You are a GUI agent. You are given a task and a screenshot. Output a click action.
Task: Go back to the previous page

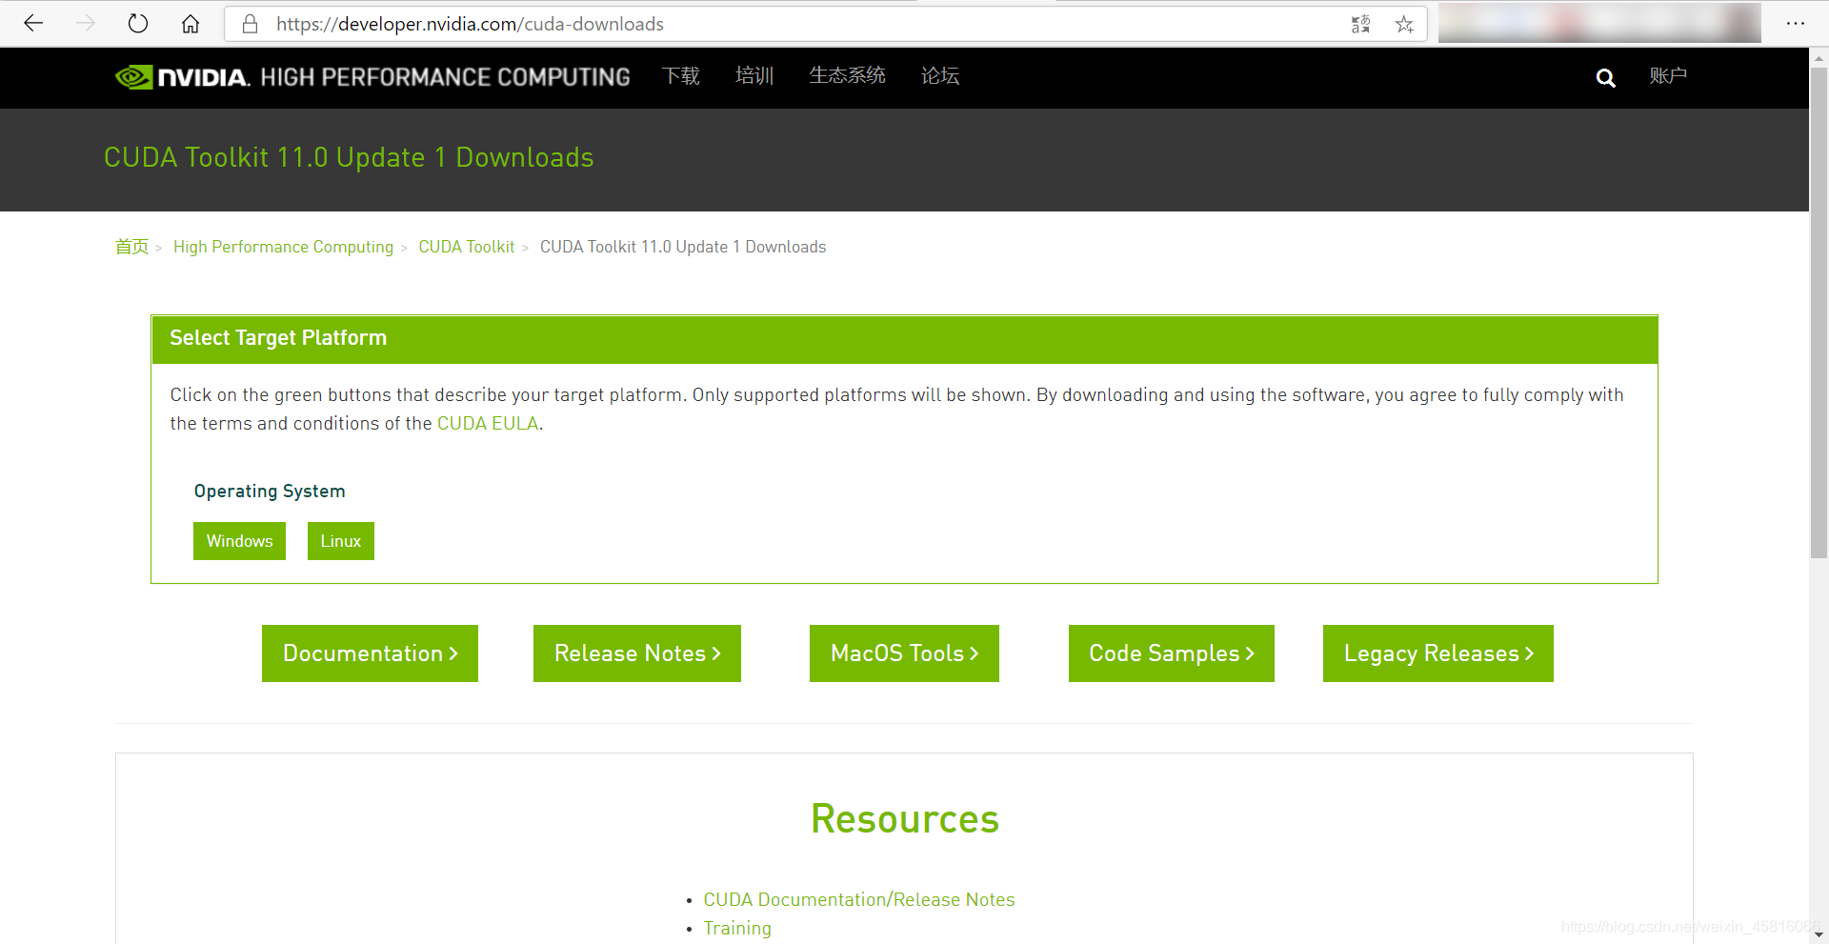33,24
